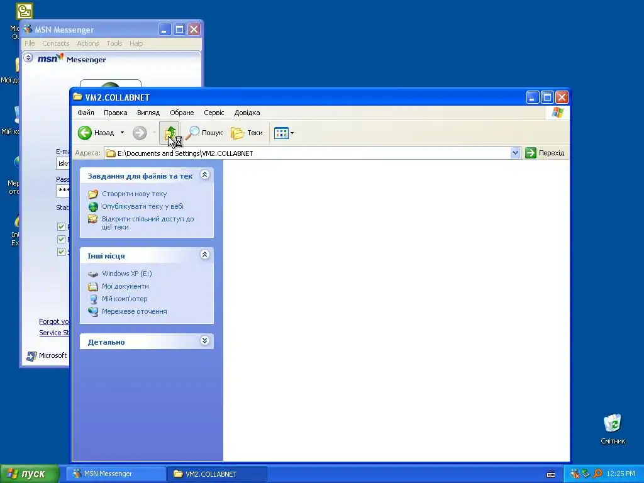Expand the address bar dropdown

click(x=515, y=153)
